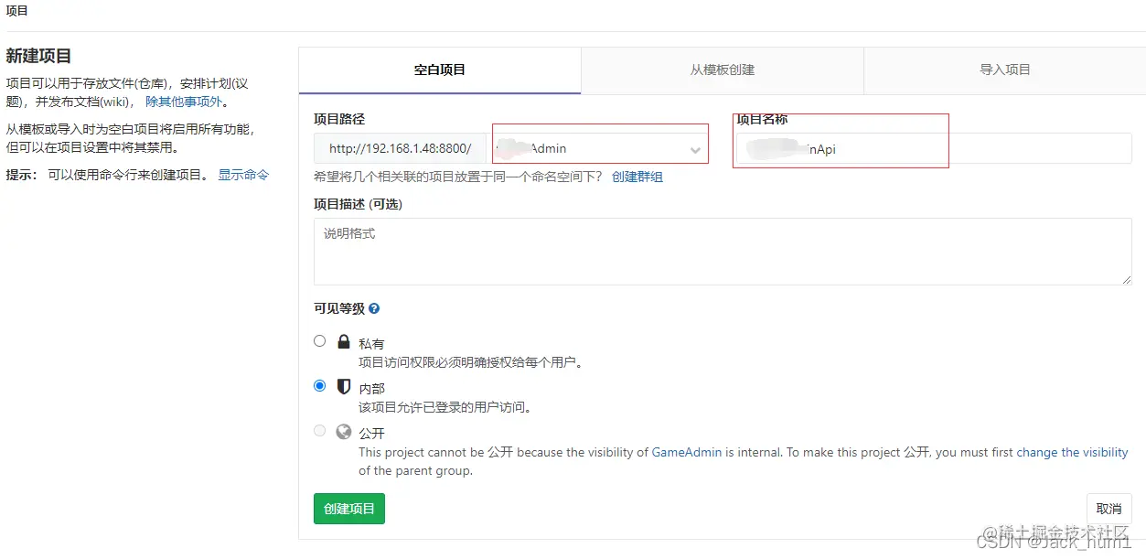Click the 取消 button

click(x=1109, y=508)
